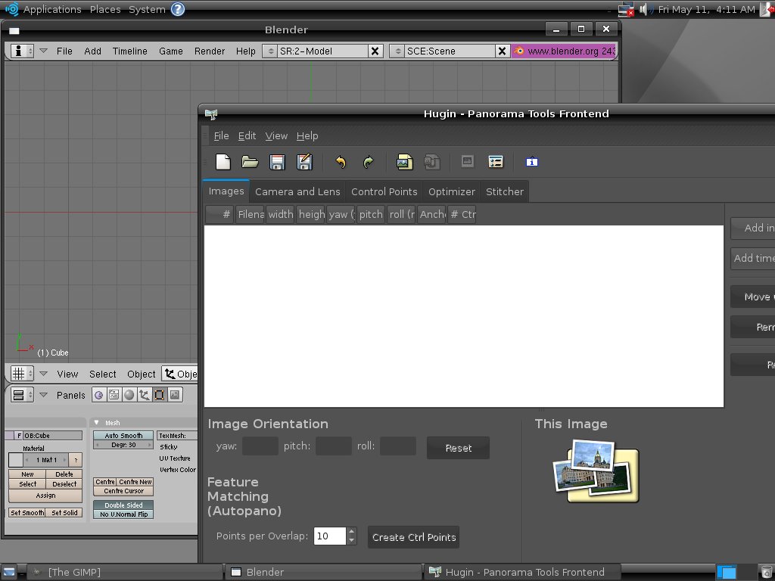Switch to Camera and Lens tab

pos(297,191)
